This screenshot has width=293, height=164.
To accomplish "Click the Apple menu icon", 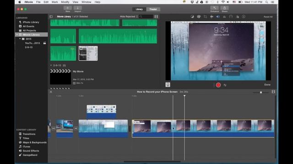I will (19, 2).
